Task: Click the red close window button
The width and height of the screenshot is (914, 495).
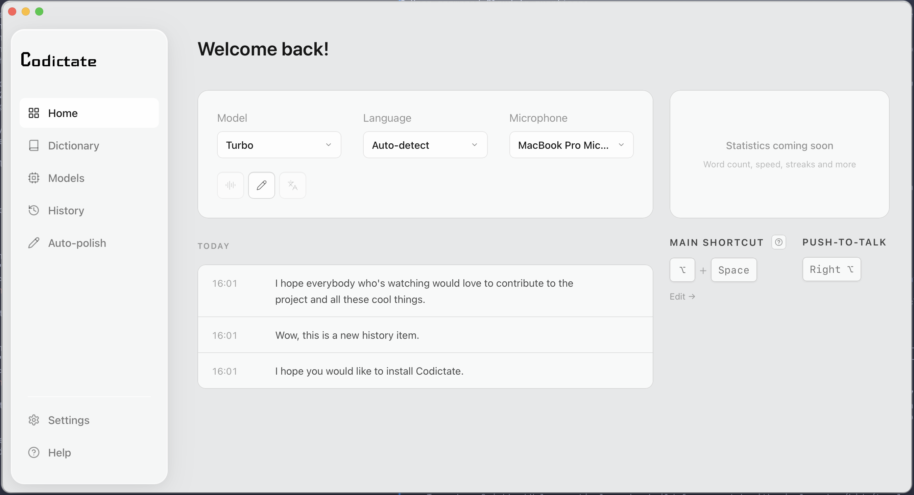Action: pos(12,12)
